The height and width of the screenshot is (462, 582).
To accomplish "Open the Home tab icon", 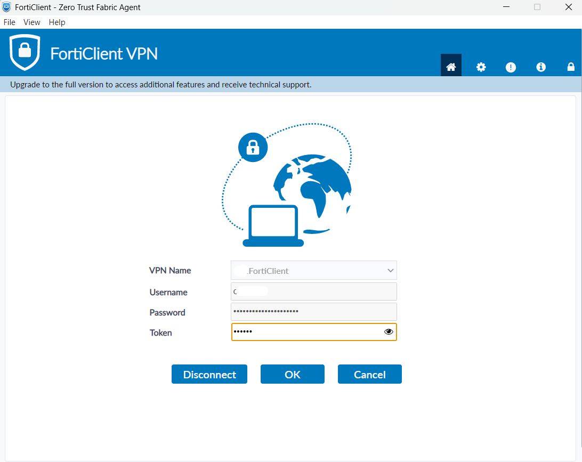I will (451, 67).
